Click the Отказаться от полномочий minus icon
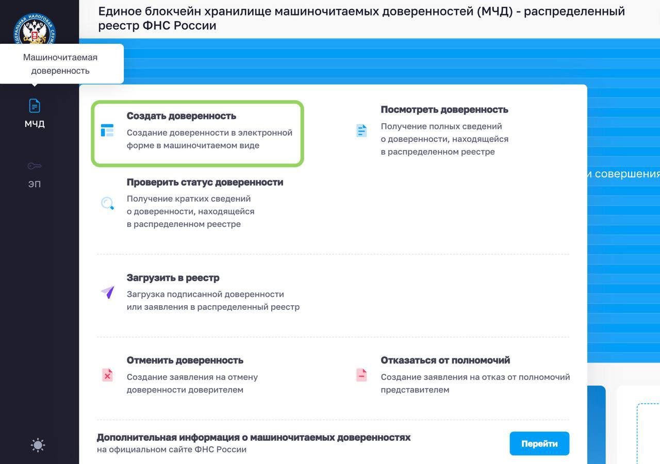Viewport: 660px width, 464px height. point(361,375)
